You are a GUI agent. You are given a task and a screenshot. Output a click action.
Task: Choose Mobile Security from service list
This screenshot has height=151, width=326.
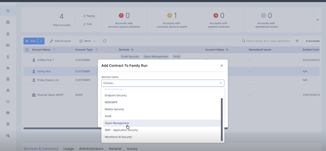162,109
